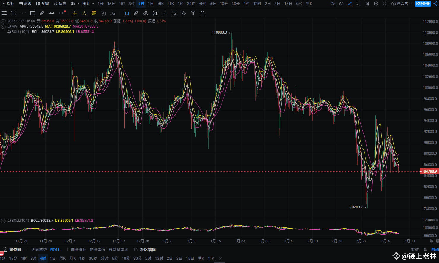Click the 110000.0 high price marker

[x=221, y=32]
